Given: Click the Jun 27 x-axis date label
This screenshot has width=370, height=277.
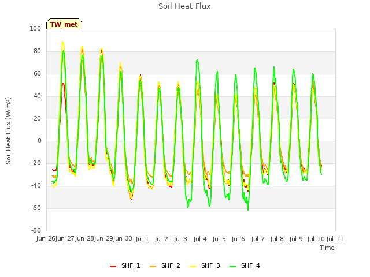Looking at the screenshot, I should pyautogui.click(x=65, y=239).
